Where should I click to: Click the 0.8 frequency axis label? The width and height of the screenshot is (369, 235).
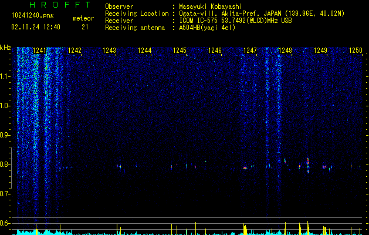pyautogui.click(x=5, y=164)
